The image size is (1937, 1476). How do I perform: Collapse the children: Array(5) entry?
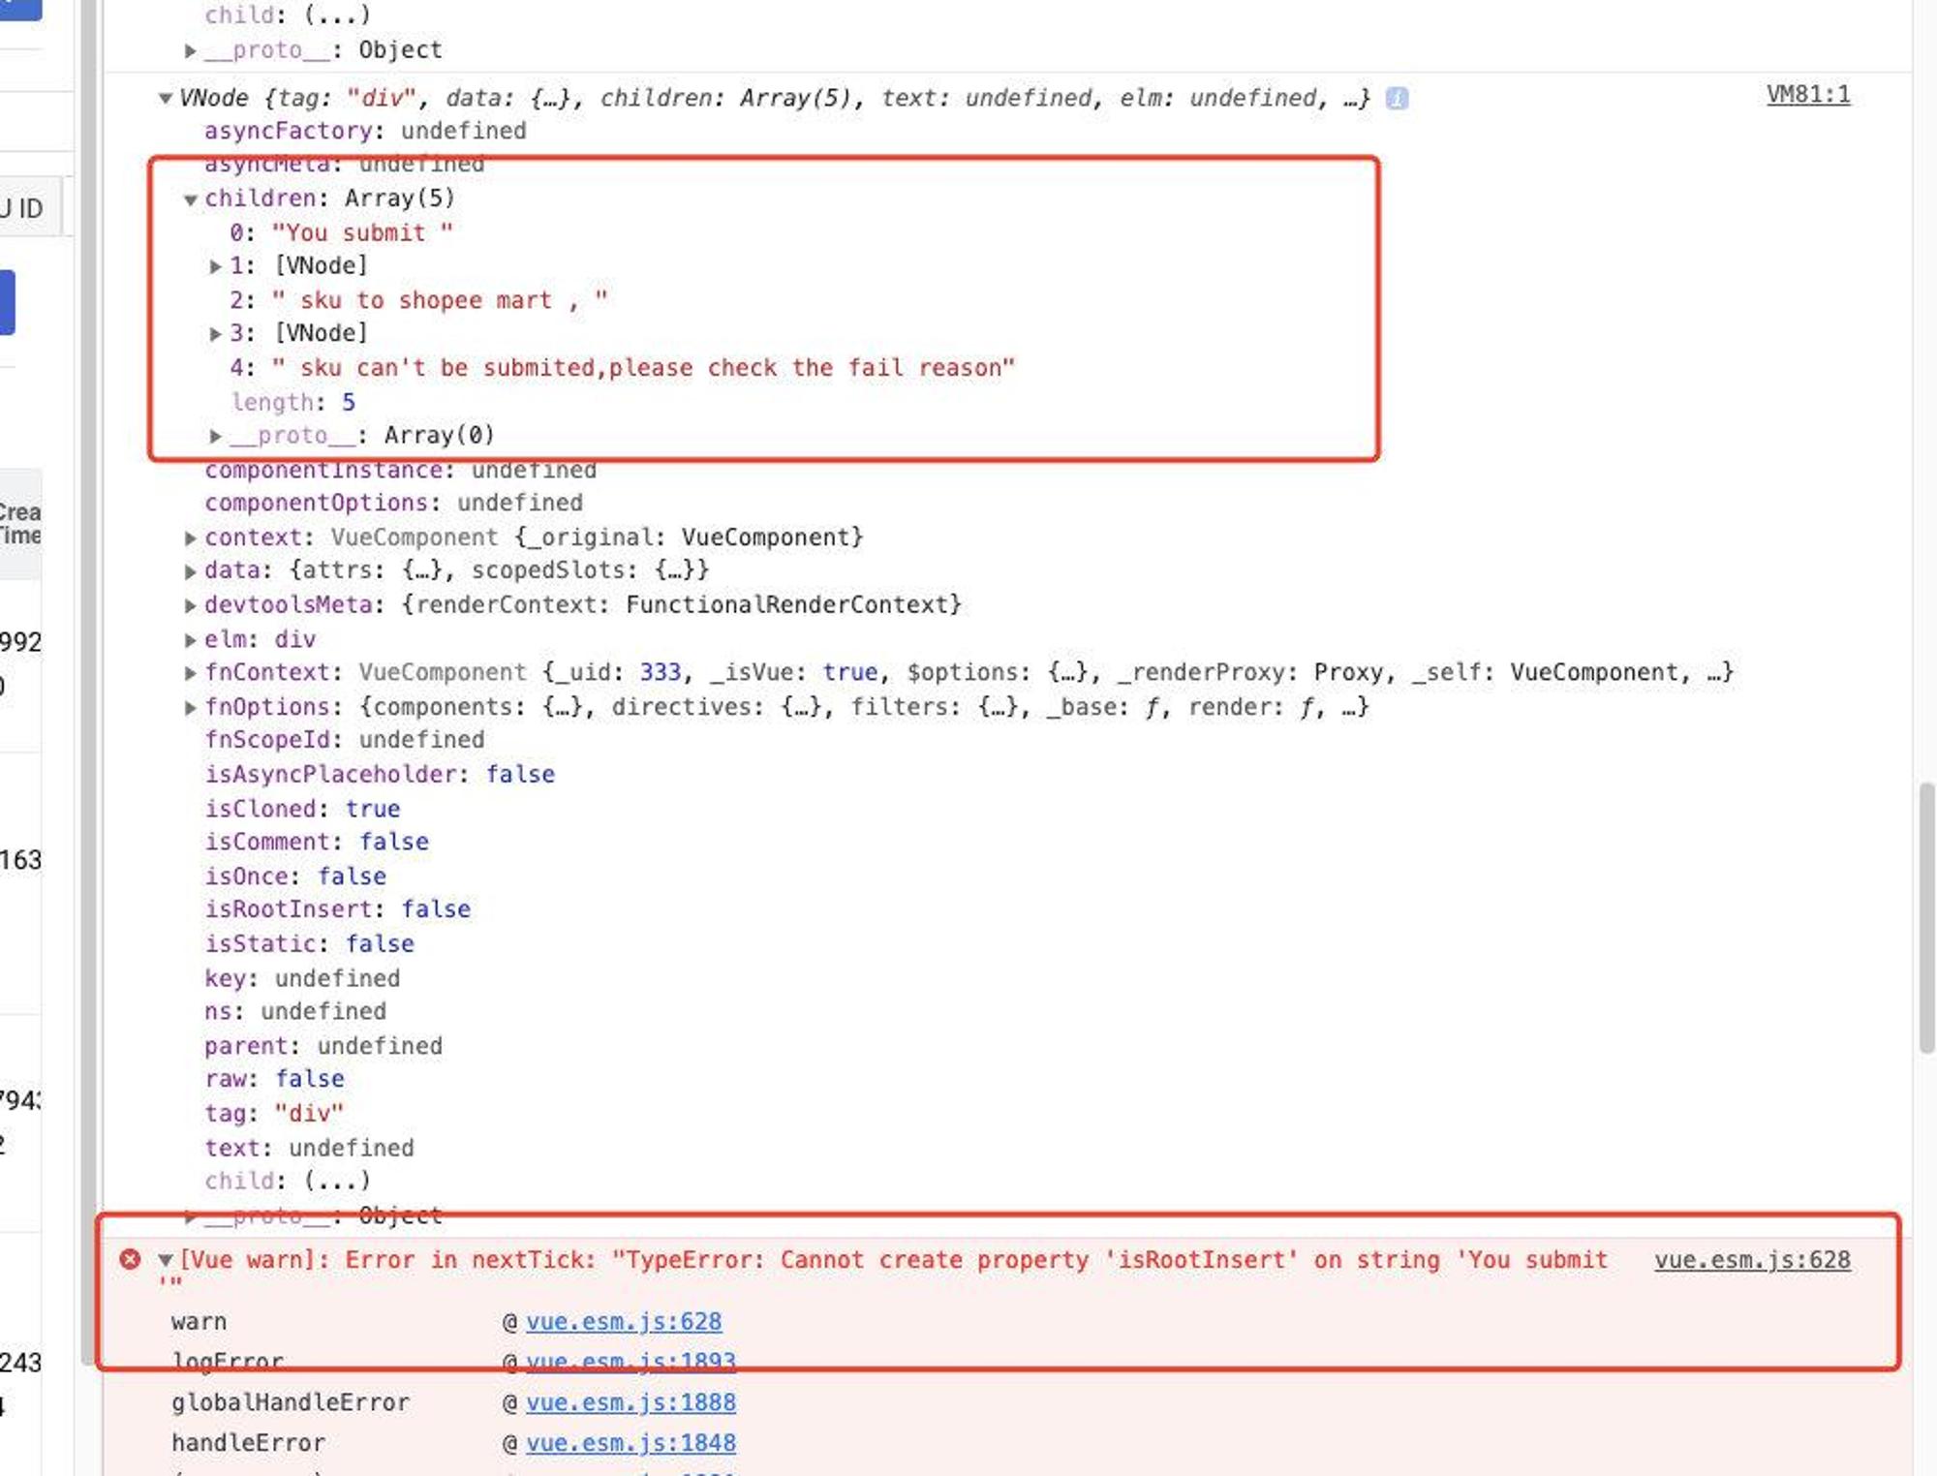[191, 200]
